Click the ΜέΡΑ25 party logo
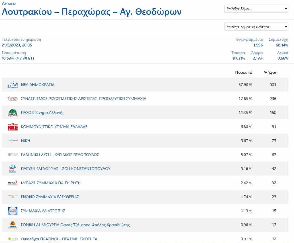The height and width of the screenshot is (243, 294). 13,183
